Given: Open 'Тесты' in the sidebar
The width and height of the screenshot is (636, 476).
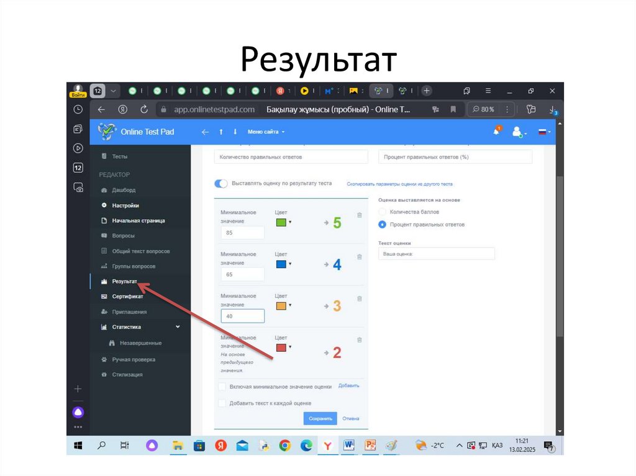Looking at the screenshot, I should pos(119,156).
